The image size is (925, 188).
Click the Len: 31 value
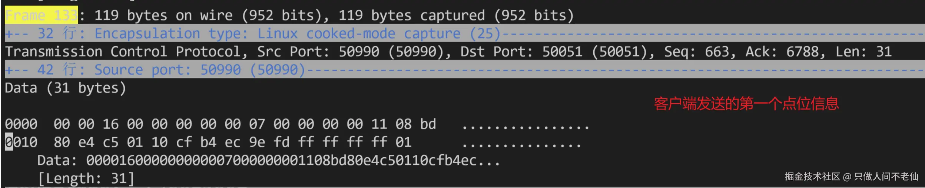863,52
